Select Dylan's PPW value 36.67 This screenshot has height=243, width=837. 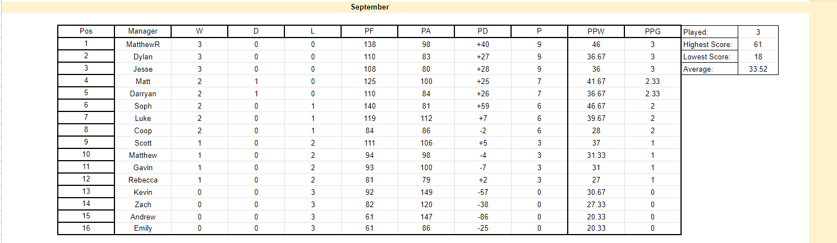[x=596, y=57]
